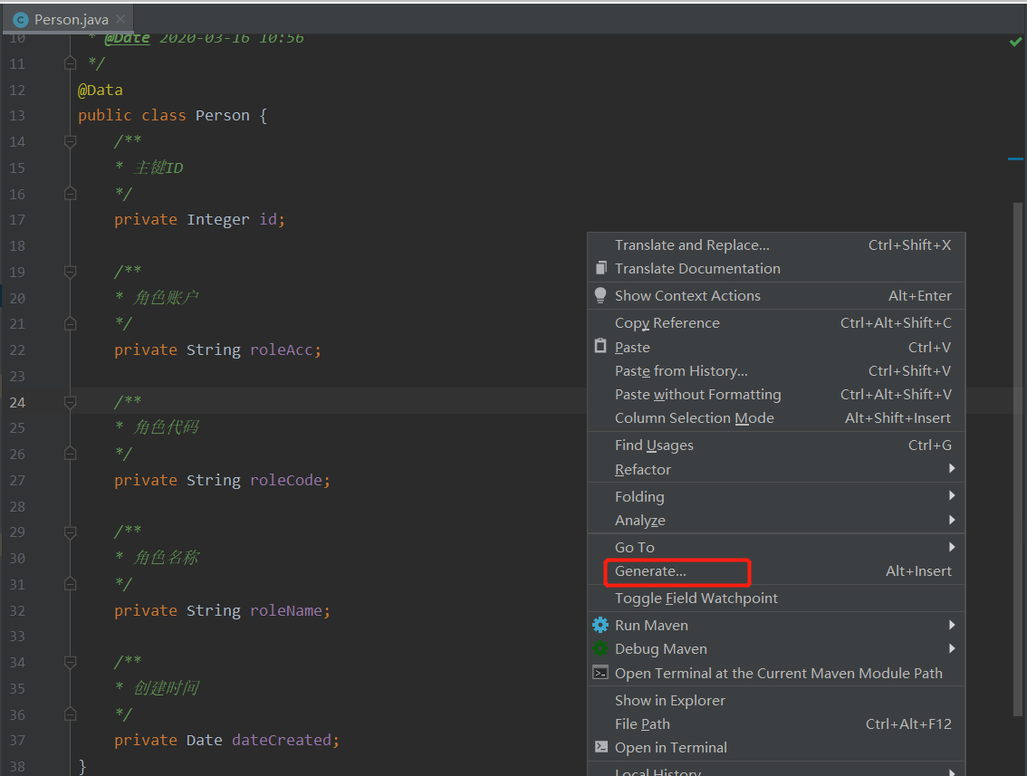Select Toggle Field Watchpoint
1027x776 pixels.
pyautogui.click(x=696, y=598)
